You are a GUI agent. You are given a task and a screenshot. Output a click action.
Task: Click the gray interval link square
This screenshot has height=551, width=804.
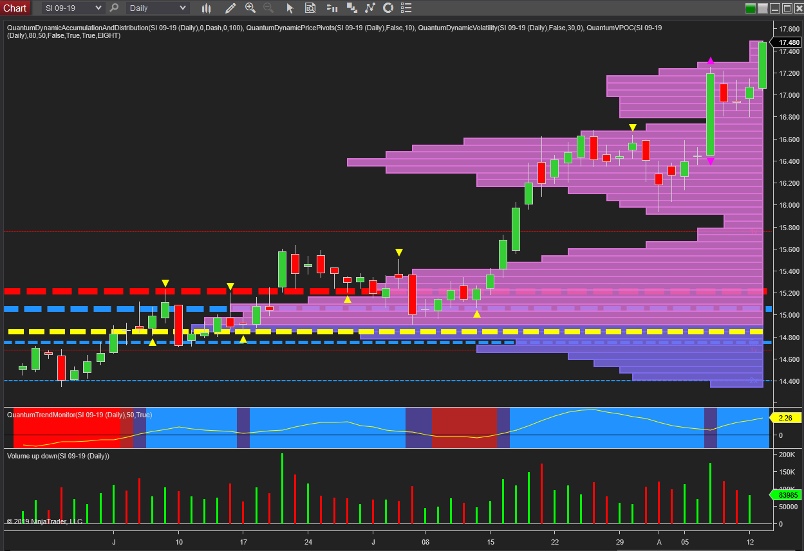click(763, 8)
